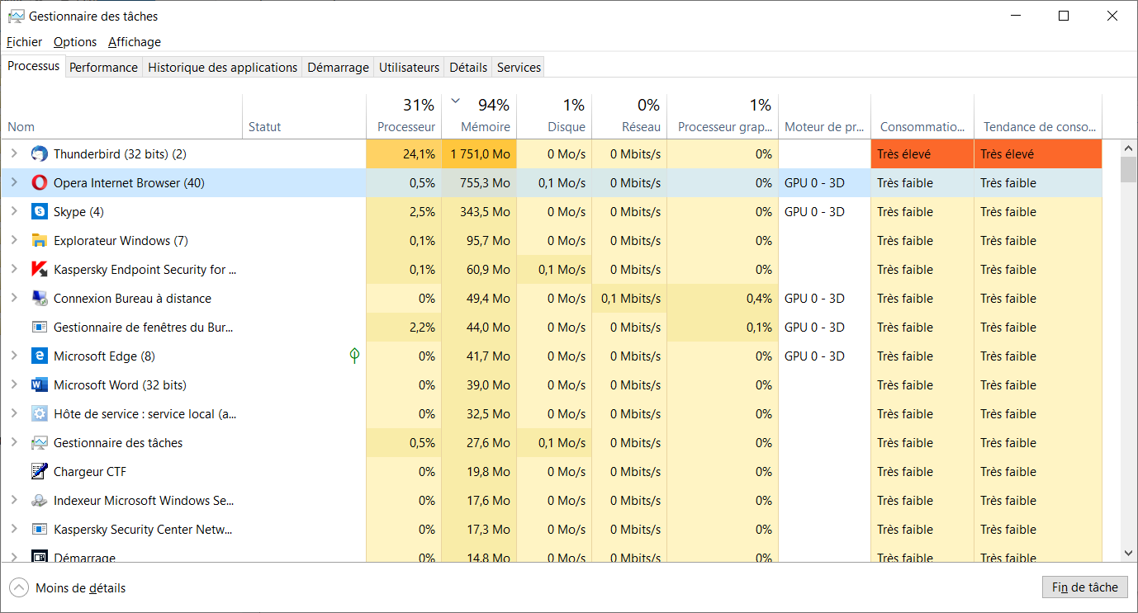This screenshot has height=613, width=1138.
Task: Sort by the Consommation column header
Action: coord(922,116)
